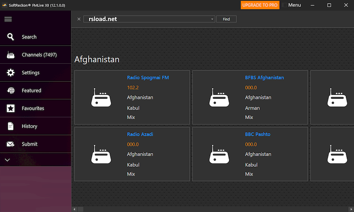Click the Submit envelope icon
The image size is (354, 212).
click(x=11, y=144)
